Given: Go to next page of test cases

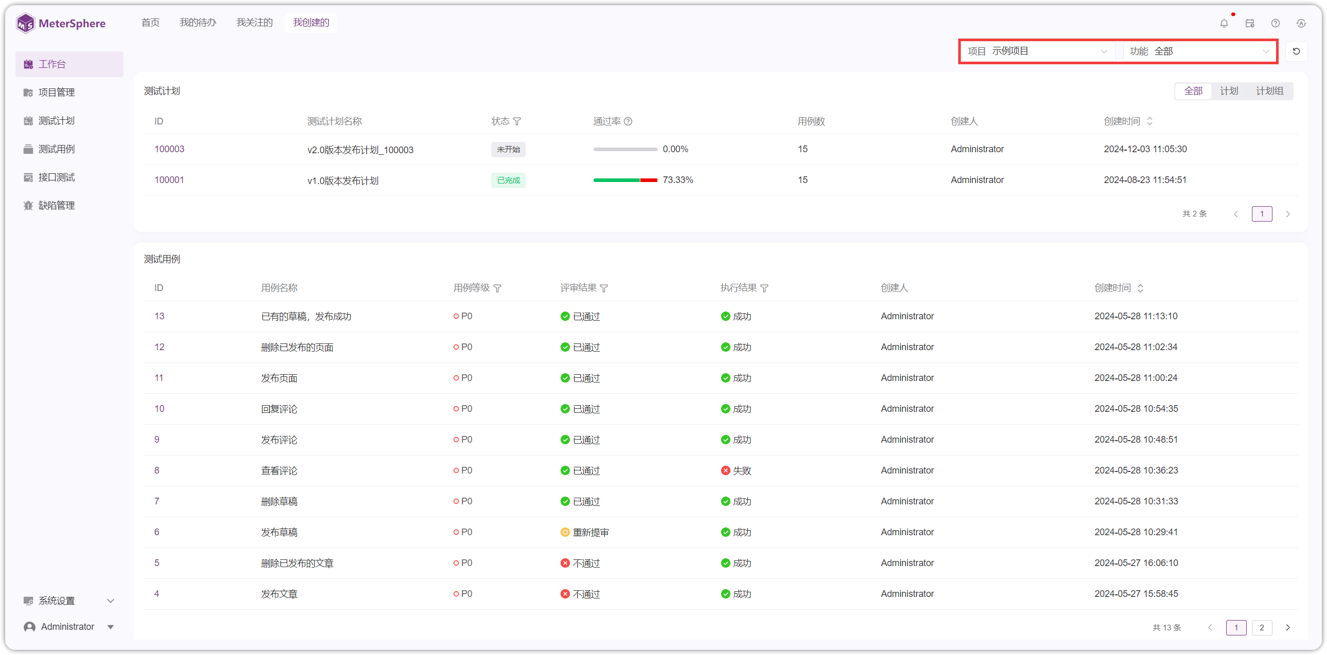Looking at the screenshot, I should point(1287,627).
